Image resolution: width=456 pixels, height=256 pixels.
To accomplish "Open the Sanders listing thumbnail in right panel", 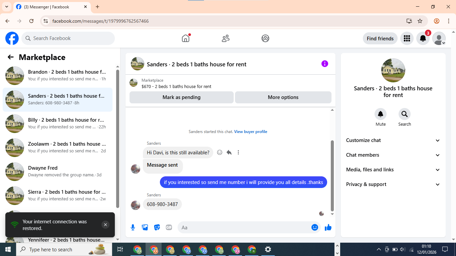I will coord(393,70).
